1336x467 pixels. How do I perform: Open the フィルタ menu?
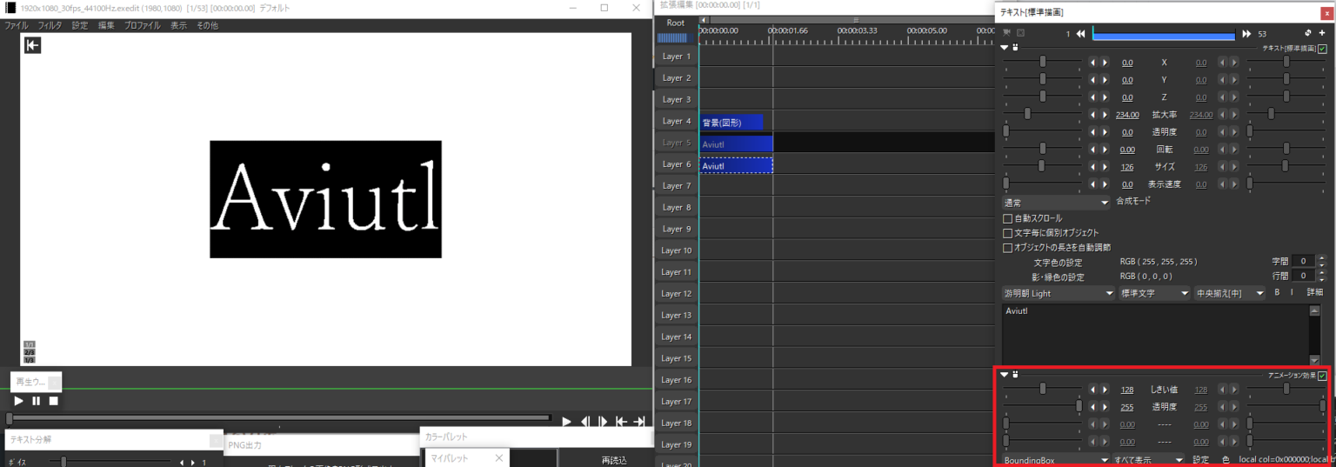50,25
